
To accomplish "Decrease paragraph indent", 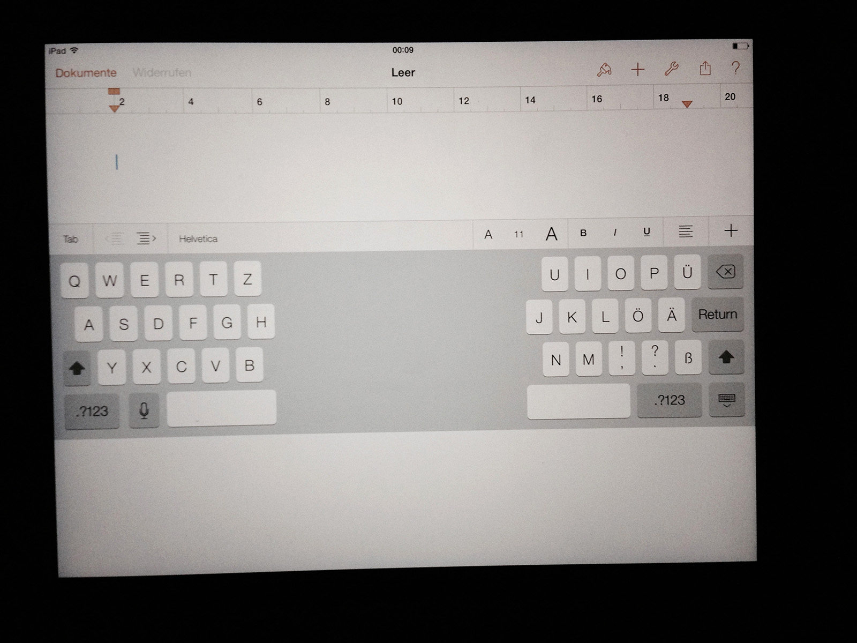I will tap(114, 238).
